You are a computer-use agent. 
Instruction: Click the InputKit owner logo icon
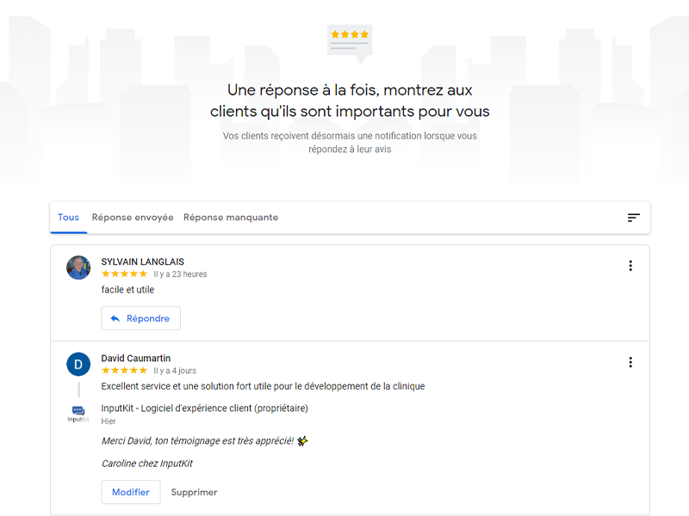(x=78, y=414)
